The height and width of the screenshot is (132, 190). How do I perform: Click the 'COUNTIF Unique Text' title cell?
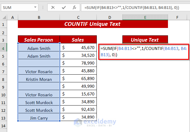tap(93, 24)
